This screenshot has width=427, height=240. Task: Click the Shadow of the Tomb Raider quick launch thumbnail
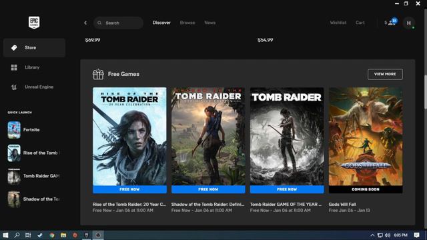(14, 199)
